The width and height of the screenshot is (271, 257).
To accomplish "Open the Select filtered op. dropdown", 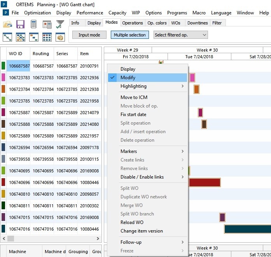I will coord(181,35).
